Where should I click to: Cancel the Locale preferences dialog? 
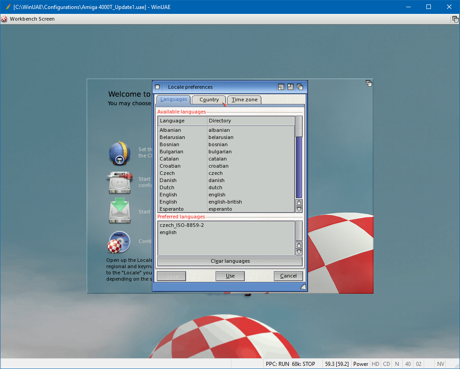point(288,276)
